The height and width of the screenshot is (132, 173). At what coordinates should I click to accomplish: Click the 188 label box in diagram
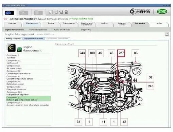(92, 53)
